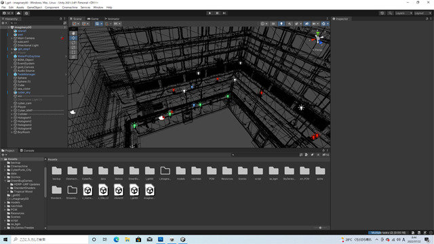Open the draw mode shading dropdown
The image size is (434, 244).
coord(264,24)
